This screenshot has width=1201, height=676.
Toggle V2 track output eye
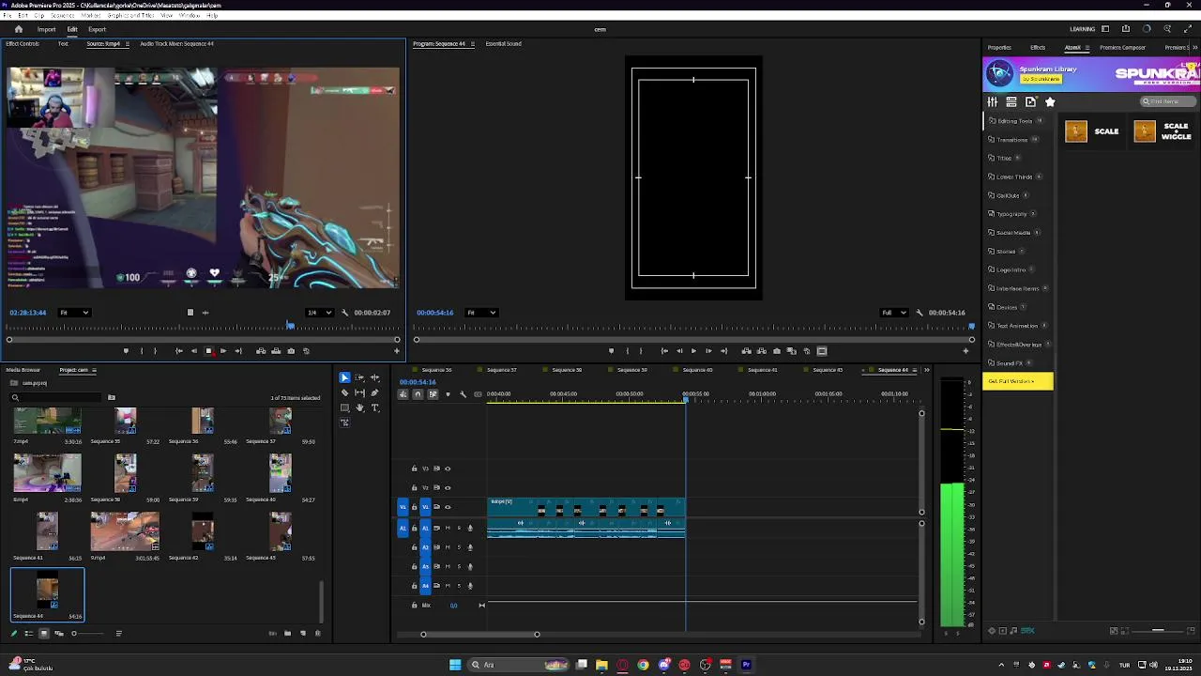[x=448, y=488]
